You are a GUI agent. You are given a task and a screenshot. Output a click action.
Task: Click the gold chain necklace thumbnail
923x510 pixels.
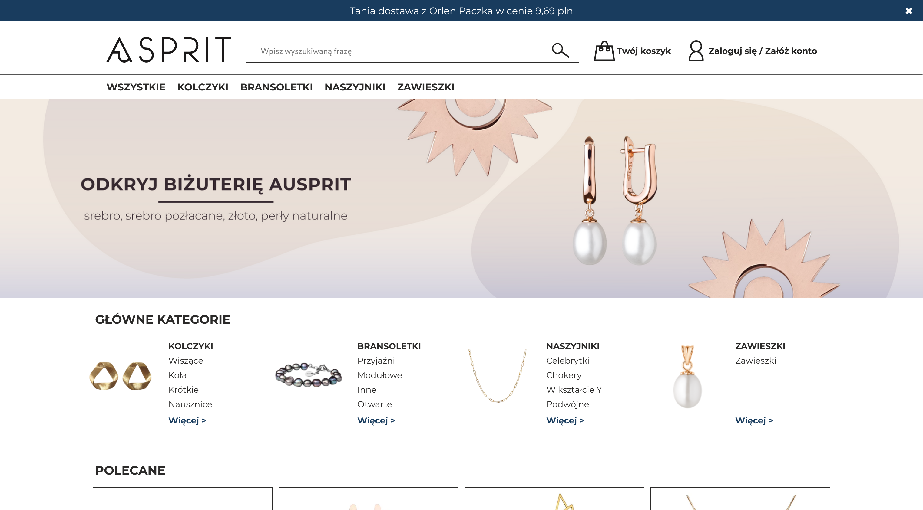[497, 375]
